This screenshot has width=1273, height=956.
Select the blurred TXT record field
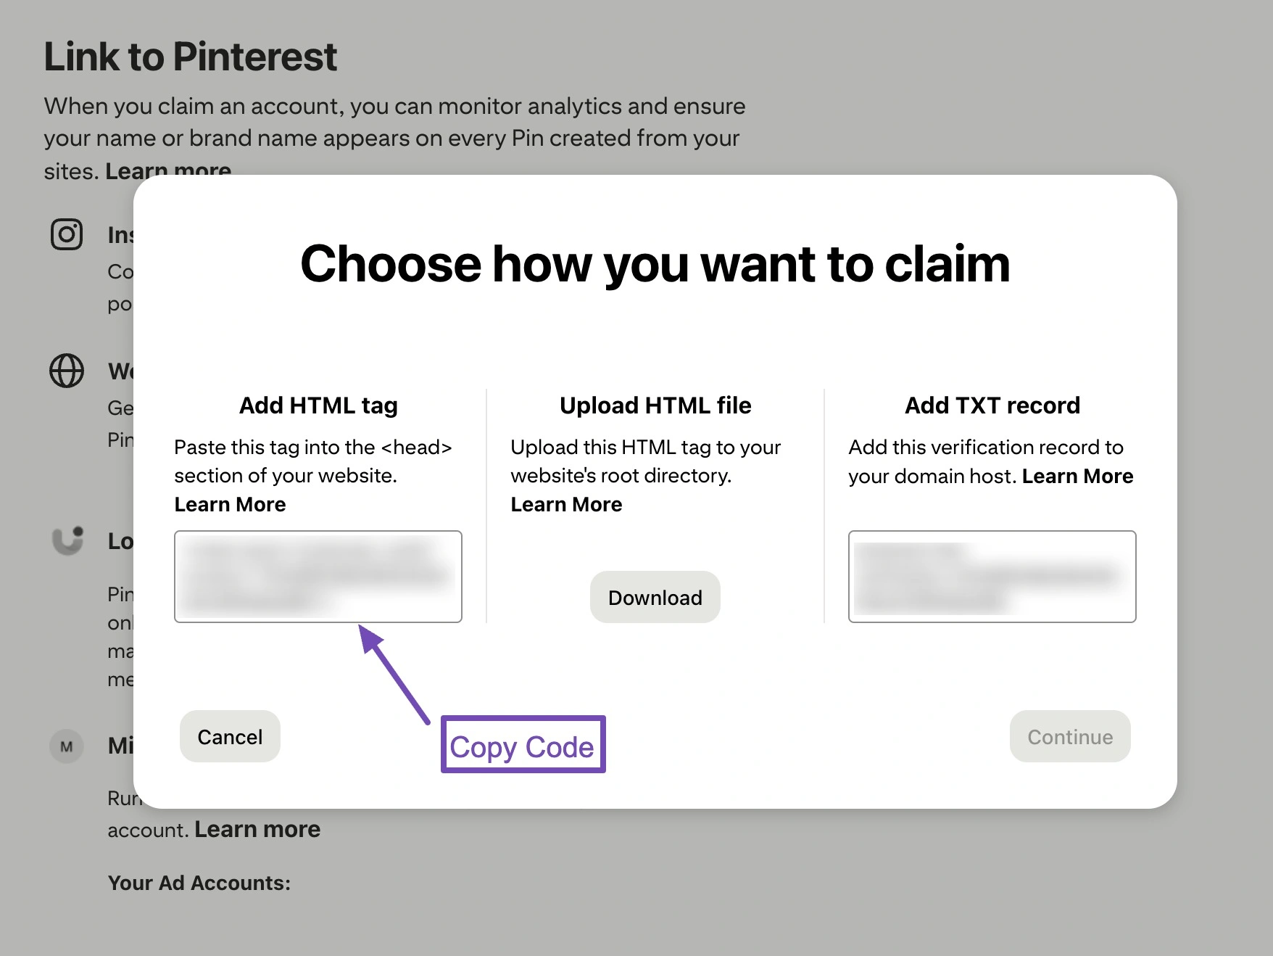(992, 577)
